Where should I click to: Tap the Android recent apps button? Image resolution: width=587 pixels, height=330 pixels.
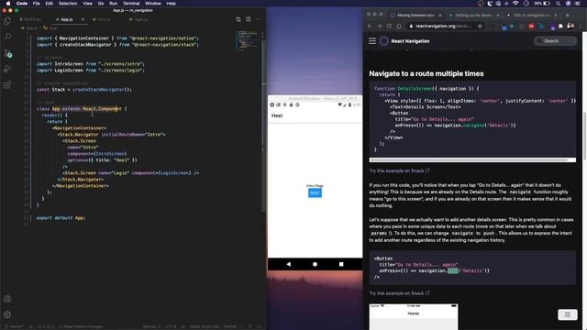click(341, 264)
